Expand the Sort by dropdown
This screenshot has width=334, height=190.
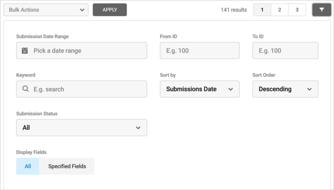pyautogui.click(x=200, y=89)
